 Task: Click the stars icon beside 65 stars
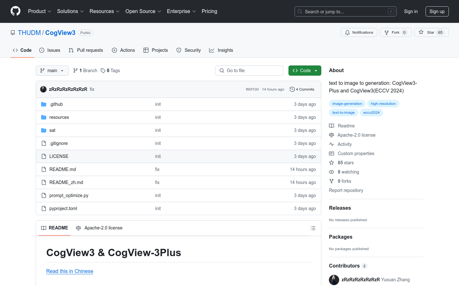(x=331, y=163)
